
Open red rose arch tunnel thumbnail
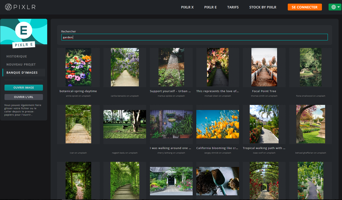click(x=264, y=181)
